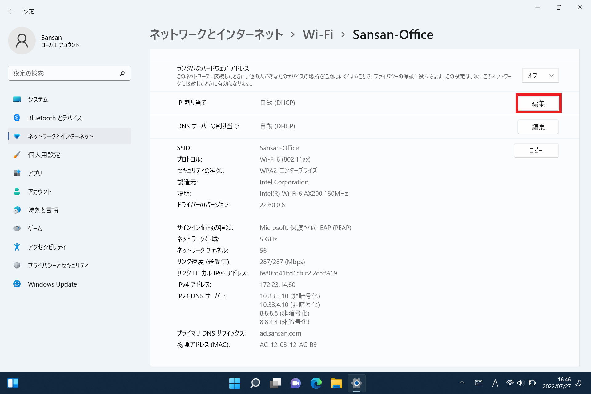Launch Teams Chat from taskbar
This screenshot has width=591, height=394.
[x=295, y=383]
